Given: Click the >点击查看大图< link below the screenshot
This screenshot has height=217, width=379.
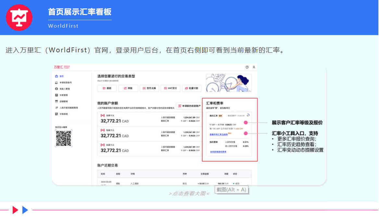Looking at the screenshot, I should (189, 194).
